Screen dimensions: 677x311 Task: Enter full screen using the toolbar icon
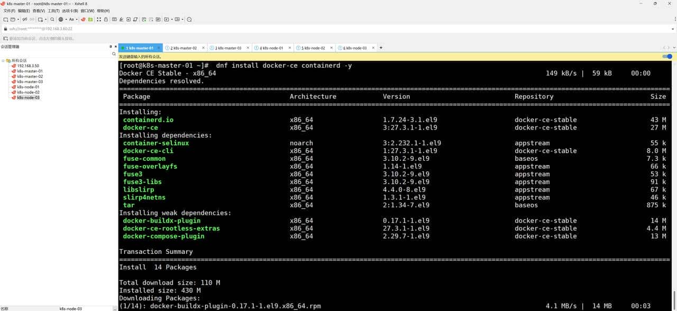[x=98, y=20]
